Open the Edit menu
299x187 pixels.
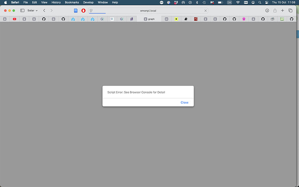tap(35, 3)
